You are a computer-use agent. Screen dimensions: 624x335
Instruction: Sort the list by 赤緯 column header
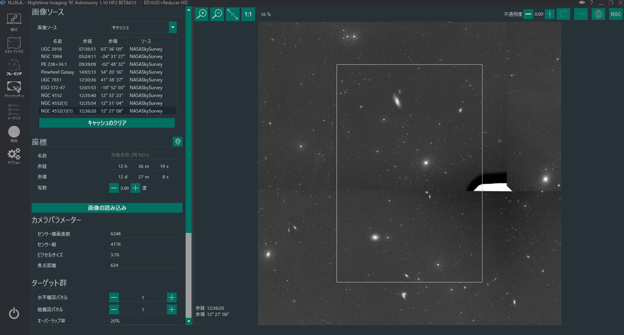[x=113, y=41]
